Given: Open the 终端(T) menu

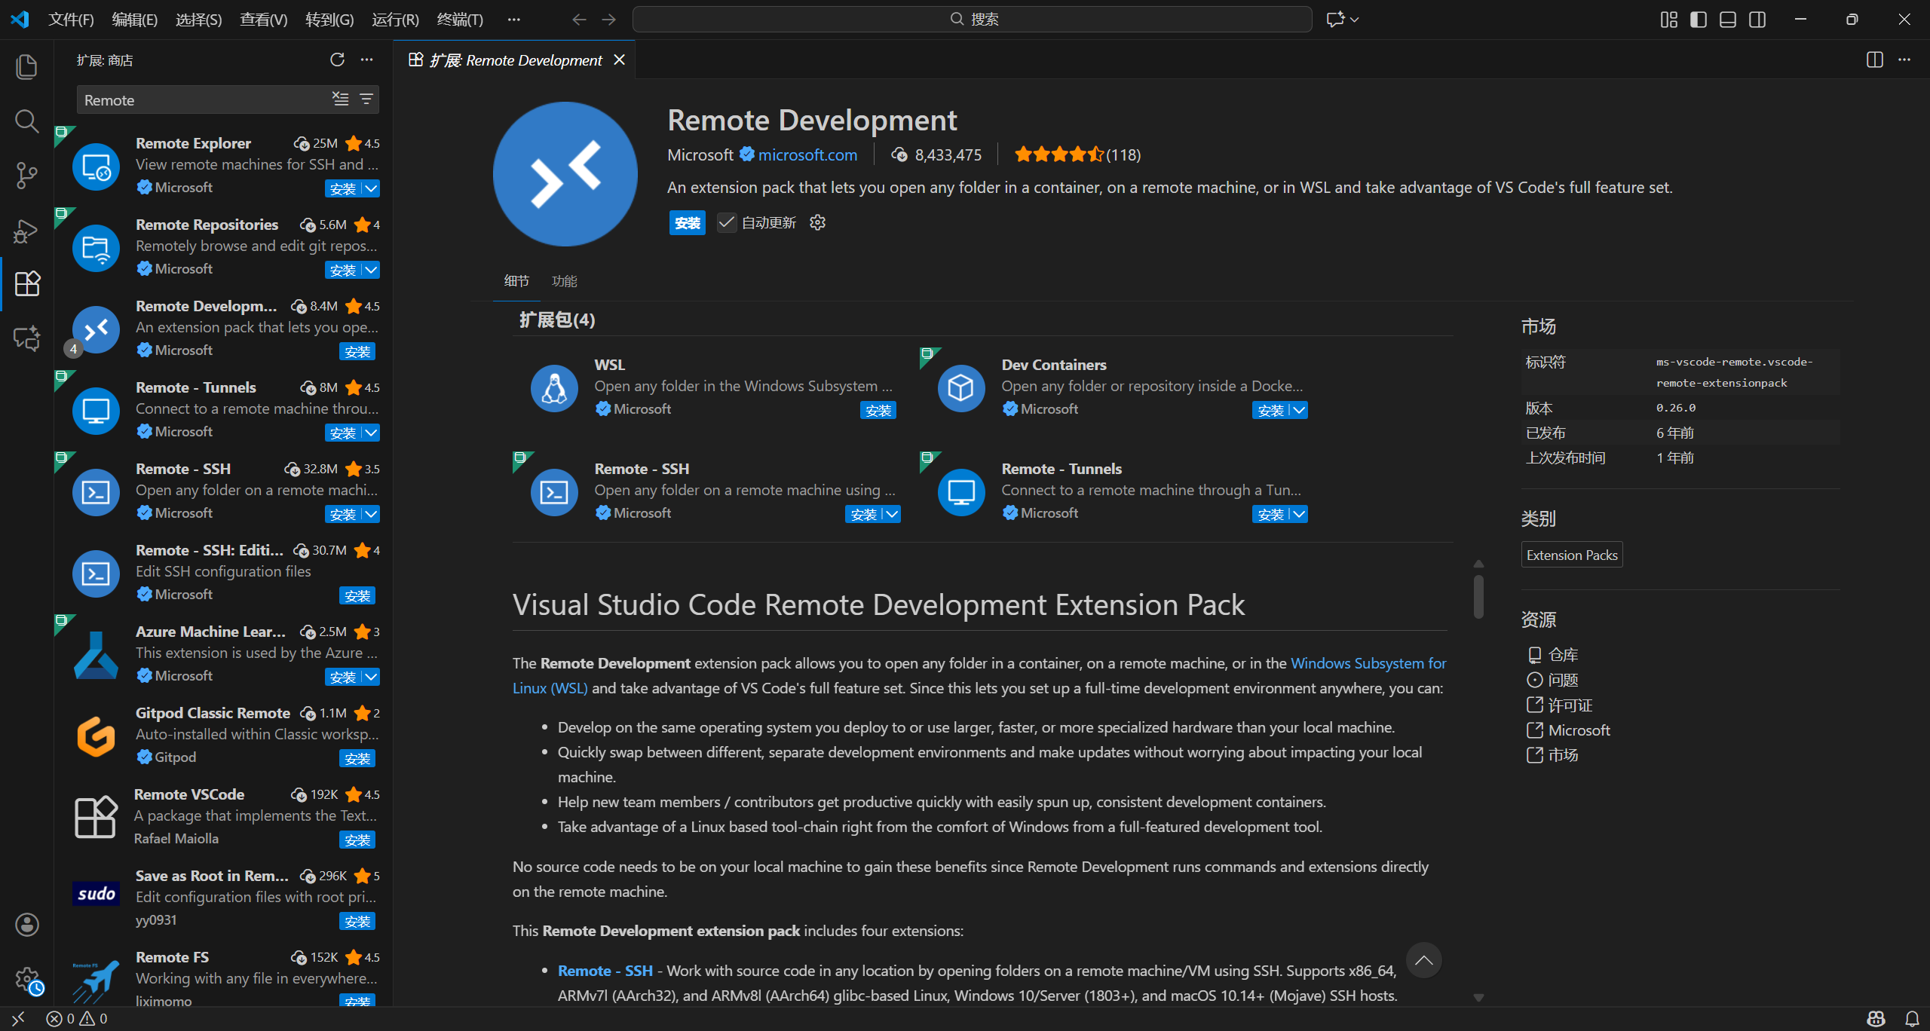Looking at the screenshot, I should tap(459, 20).
